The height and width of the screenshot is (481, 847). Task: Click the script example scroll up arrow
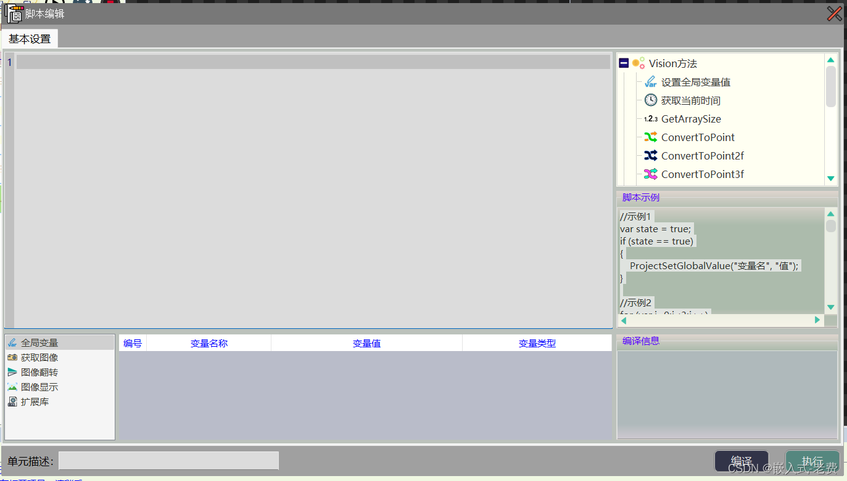(x=831, y=214)
